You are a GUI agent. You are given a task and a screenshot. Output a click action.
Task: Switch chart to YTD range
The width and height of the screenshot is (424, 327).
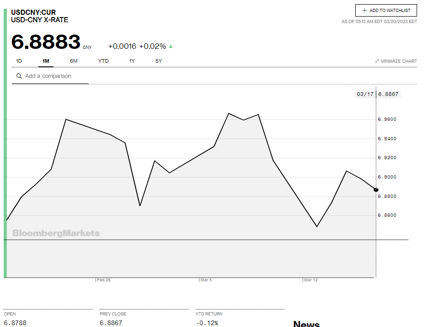(x=103, y=61)
